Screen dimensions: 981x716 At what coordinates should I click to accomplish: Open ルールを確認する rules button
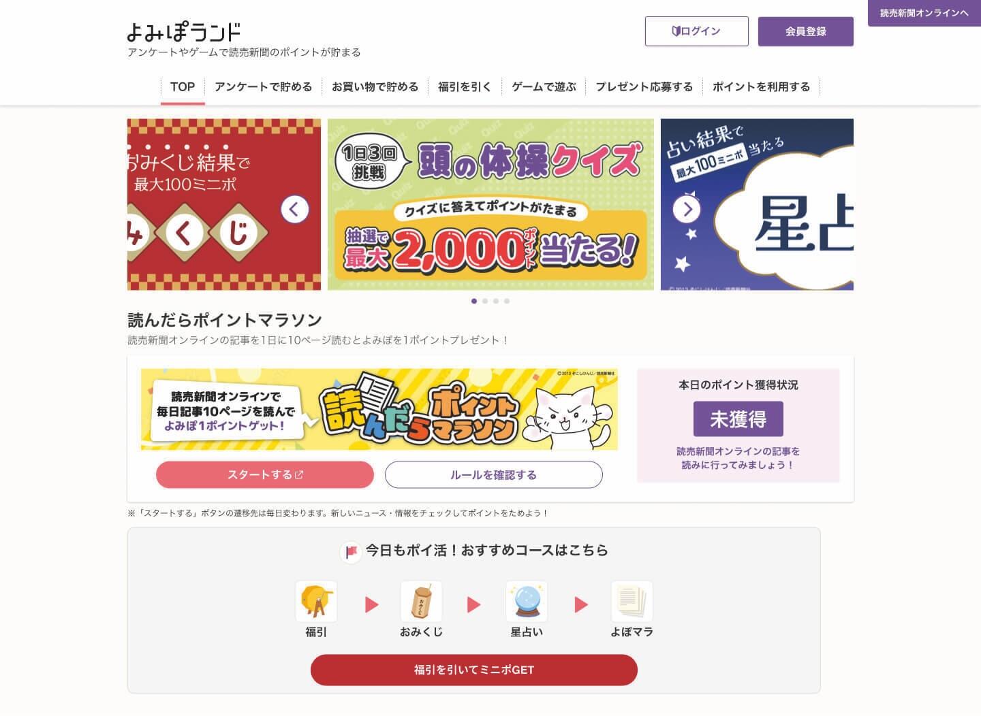pos(494,475)
